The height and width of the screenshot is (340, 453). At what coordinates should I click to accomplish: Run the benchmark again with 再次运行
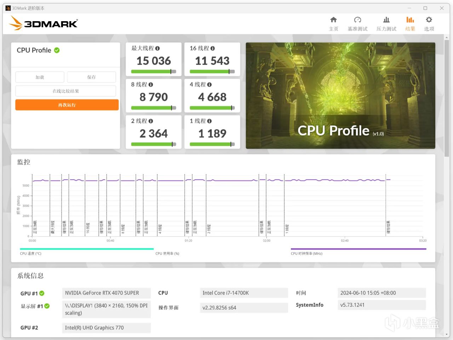pos(67,105)
